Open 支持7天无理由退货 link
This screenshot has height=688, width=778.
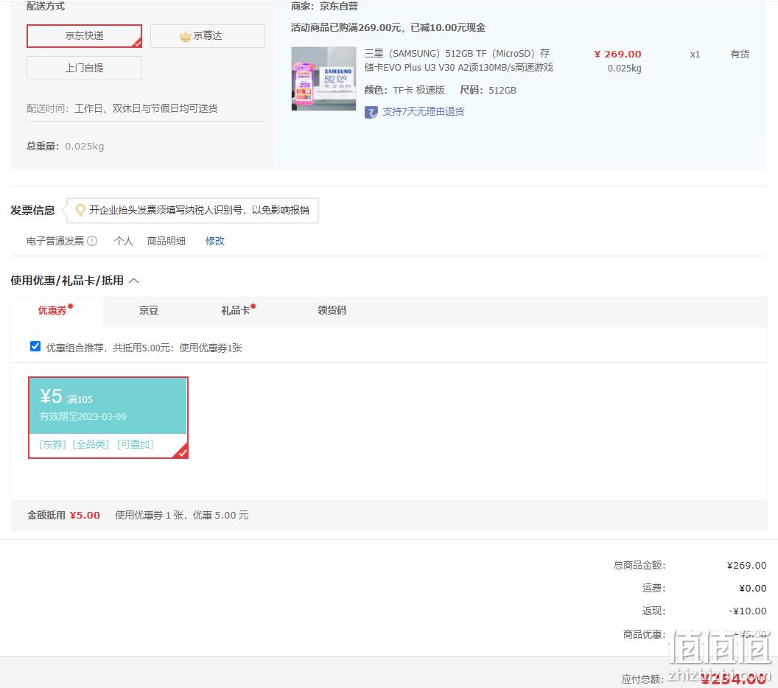(x=423, y=112)
